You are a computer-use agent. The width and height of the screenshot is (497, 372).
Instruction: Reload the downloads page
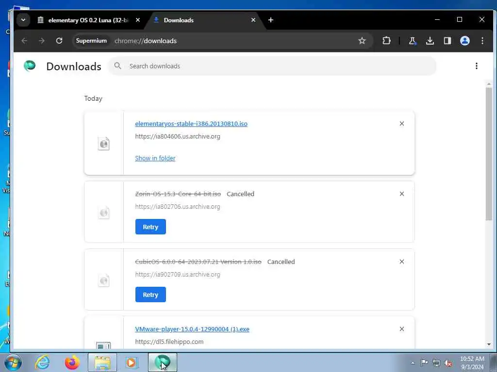click(59, 41)
